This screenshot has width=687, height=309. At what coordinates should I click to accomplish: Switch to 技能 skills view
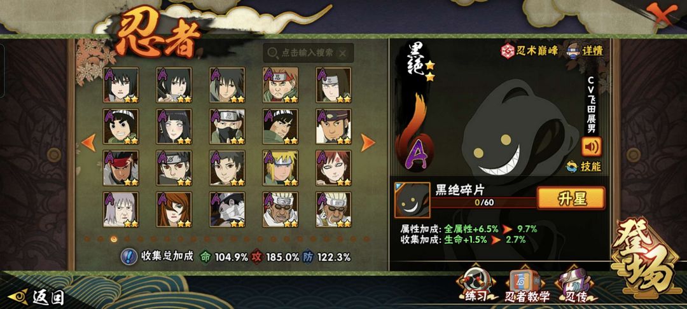click(x=583, y=167)
